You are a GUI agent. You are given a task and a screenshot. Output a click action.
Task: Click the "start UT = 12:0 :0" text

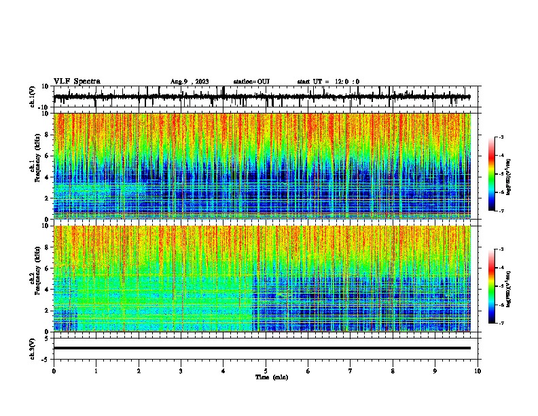(328, 82)
